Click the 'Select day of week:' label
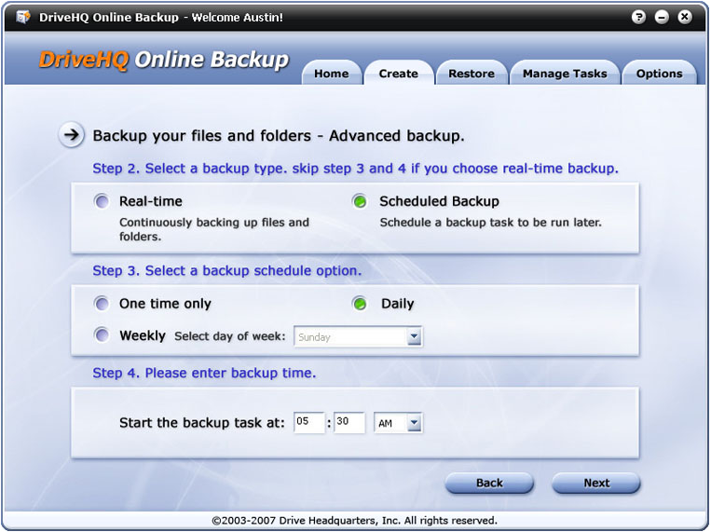 230,336
